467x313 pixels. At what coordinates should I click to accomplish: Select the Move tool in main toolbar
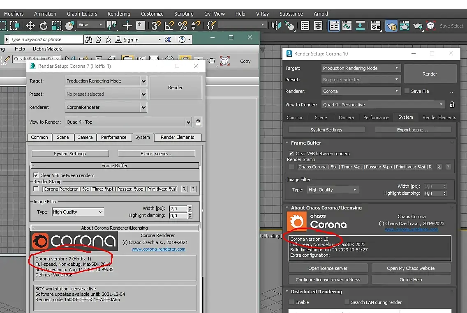coord(30,25)
